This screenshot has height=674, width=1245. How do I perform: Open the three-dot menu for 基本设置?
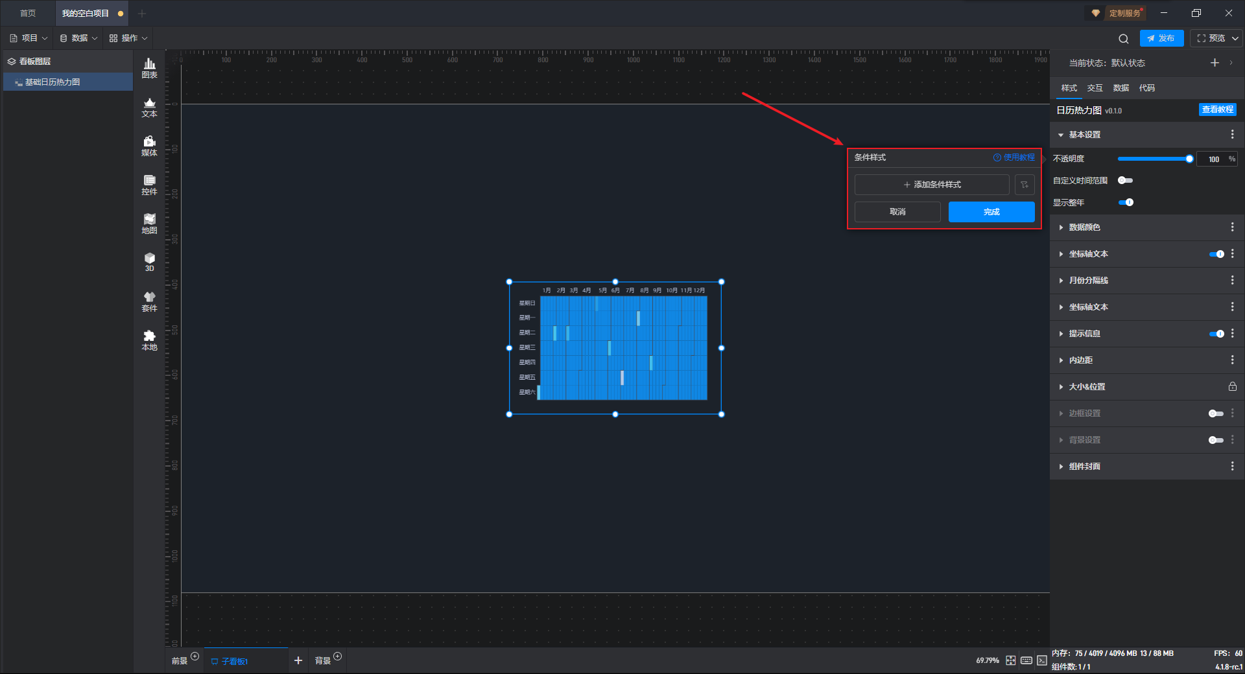pyautogui.click(x=1232, y=134)
